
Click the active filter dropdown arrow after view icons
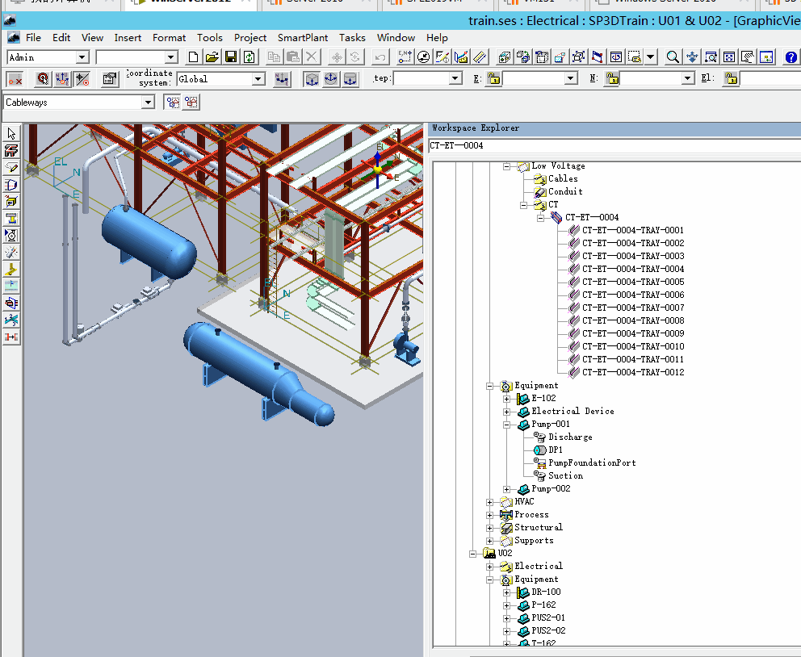click(x=650, y=57)
